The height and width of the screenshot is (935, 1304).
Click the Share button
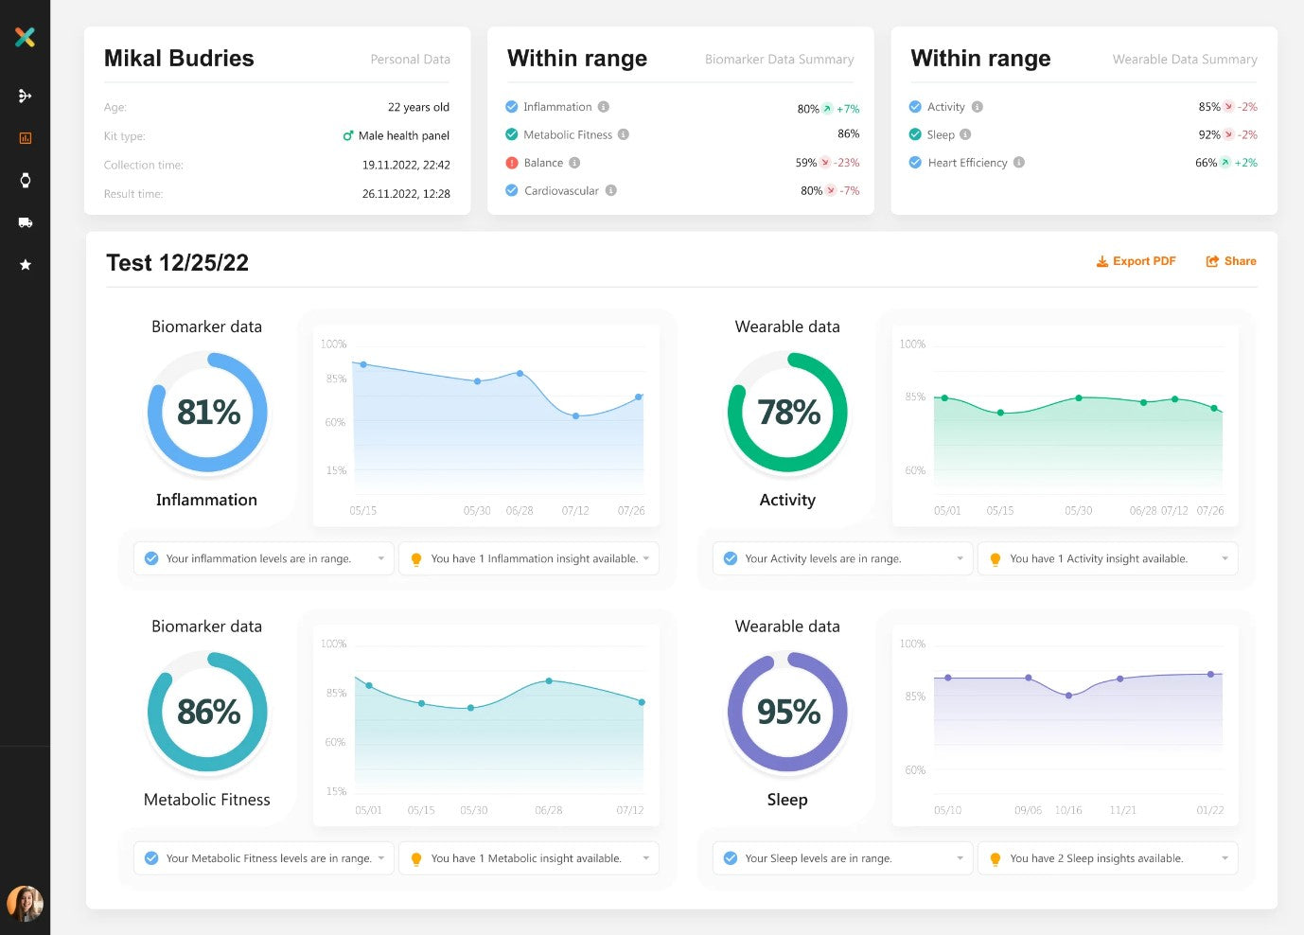[1231, 261]
